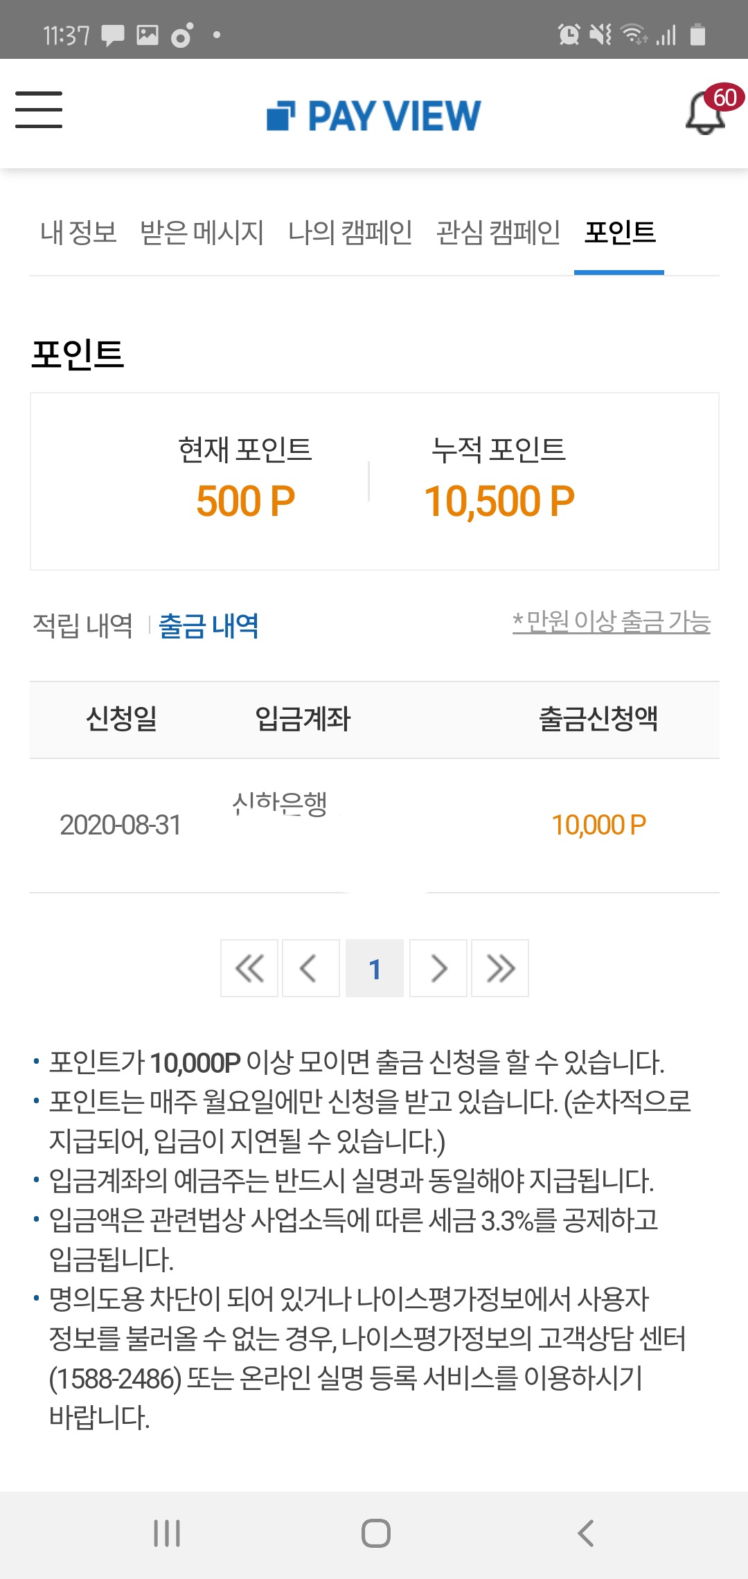Switch to 내 정보 tab
The width and height of the screenshot is (748, 1579).
tap(78, 233)
